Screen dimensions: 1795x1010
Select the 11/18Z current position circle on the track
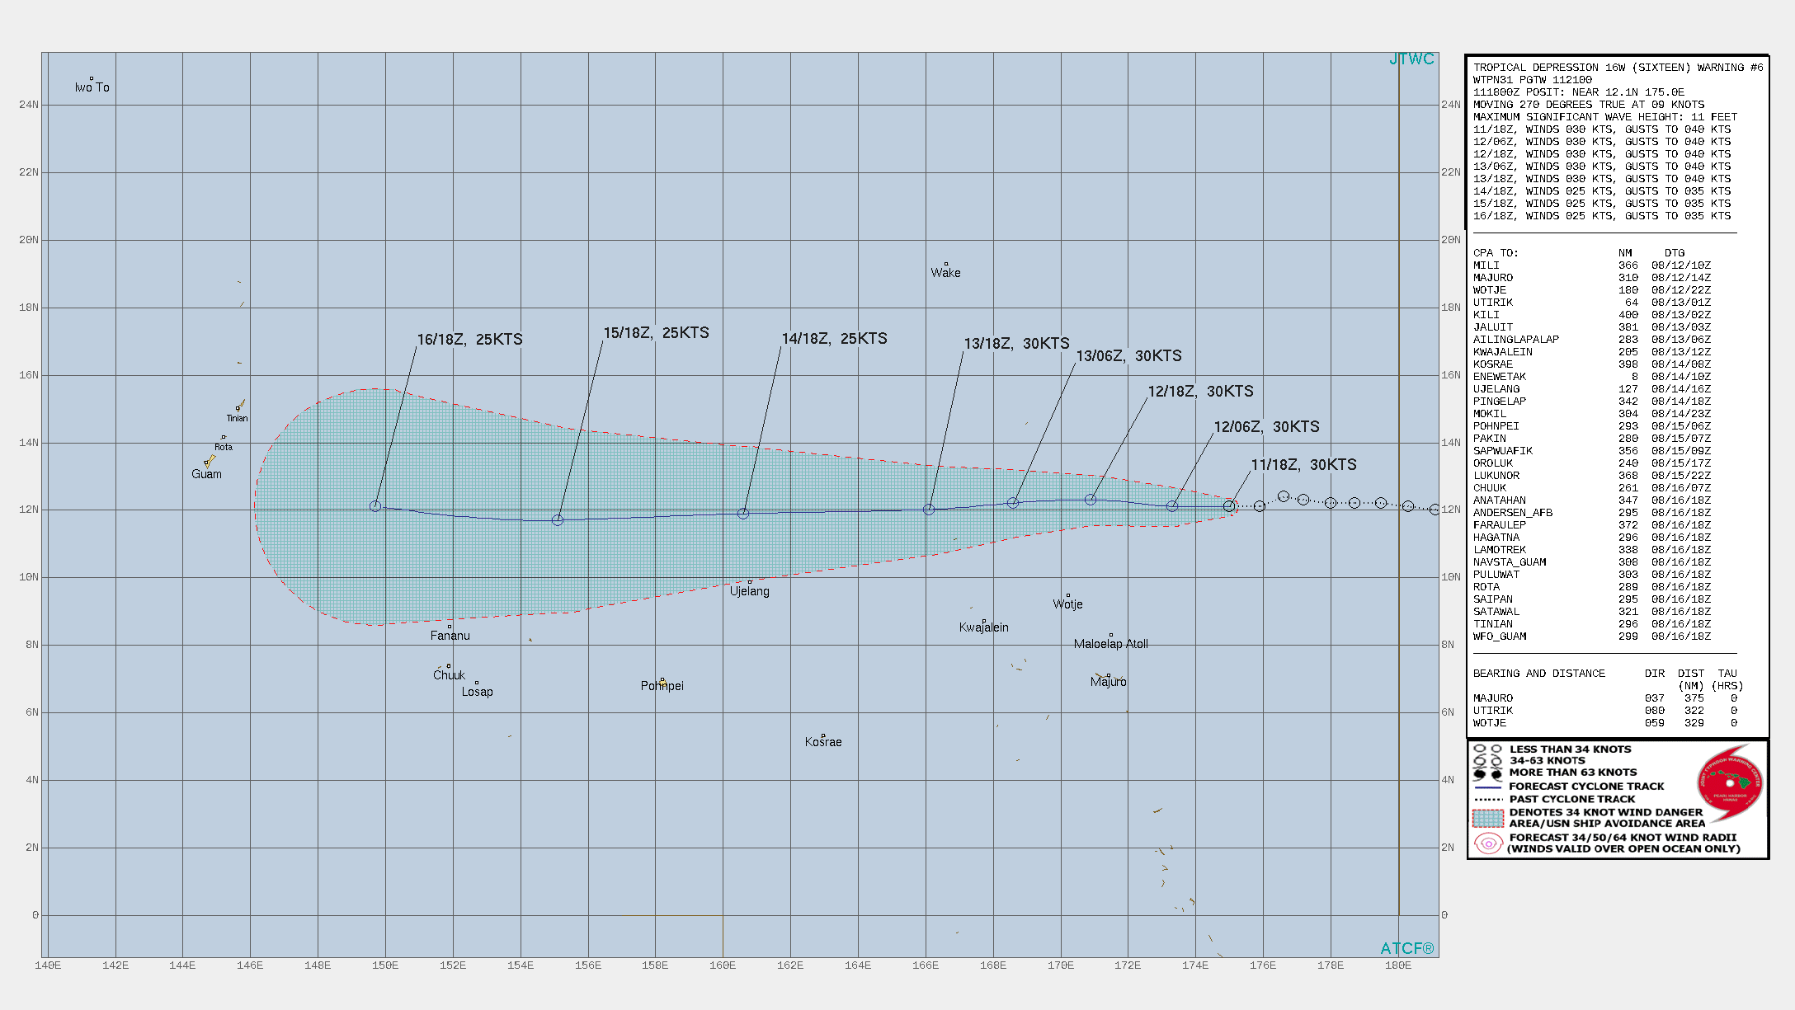pos(1229,506)
